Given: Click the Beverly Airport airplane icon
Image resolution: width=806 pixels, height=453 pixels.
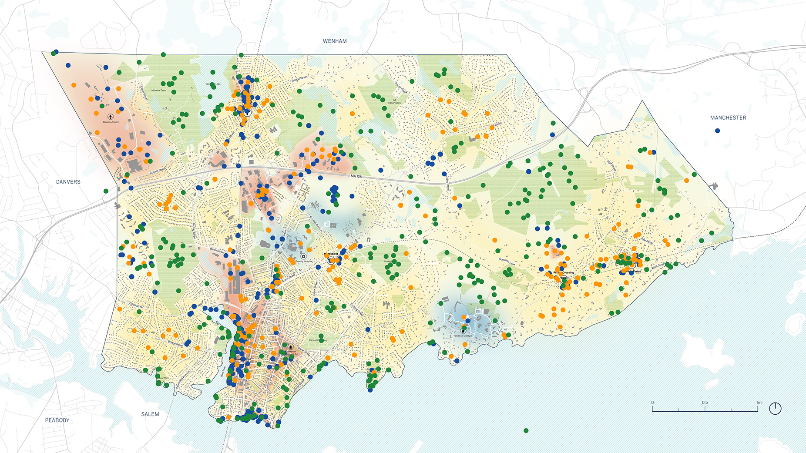Looking at the screenshot, I should pos(111,117).
